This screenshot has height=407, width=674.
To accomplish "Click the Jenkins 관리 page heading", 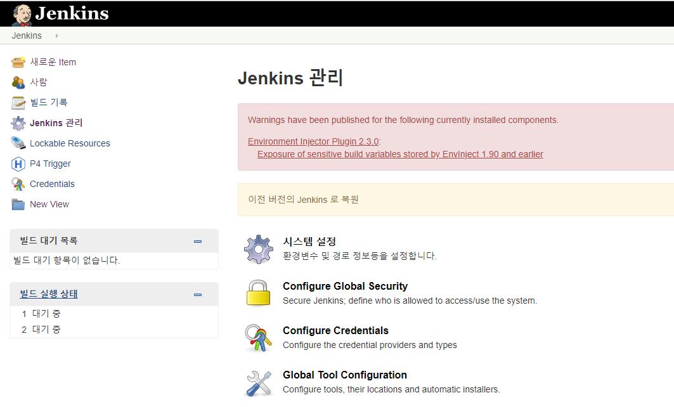I will tap(290, 78).
